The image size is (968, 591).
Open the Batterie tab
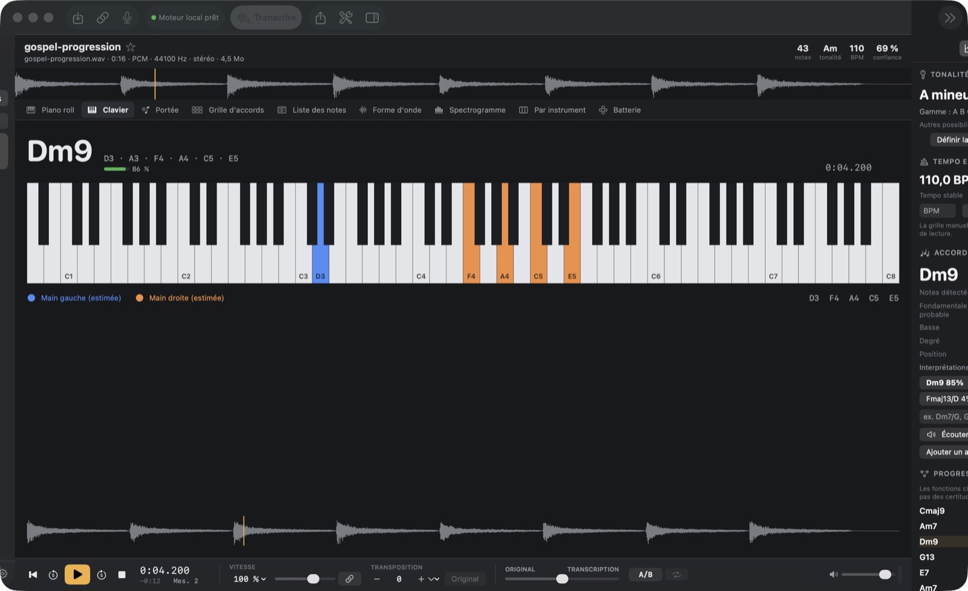point(620,110)
